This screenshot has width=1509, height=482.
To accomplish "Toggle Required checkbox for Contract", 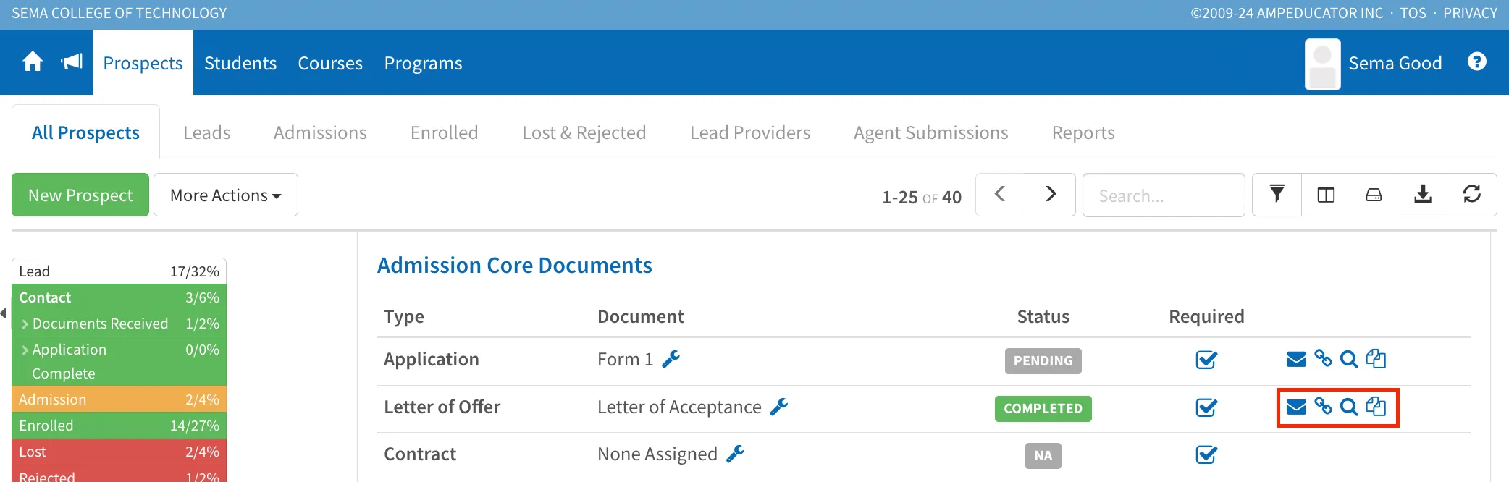I will 1206,454.
